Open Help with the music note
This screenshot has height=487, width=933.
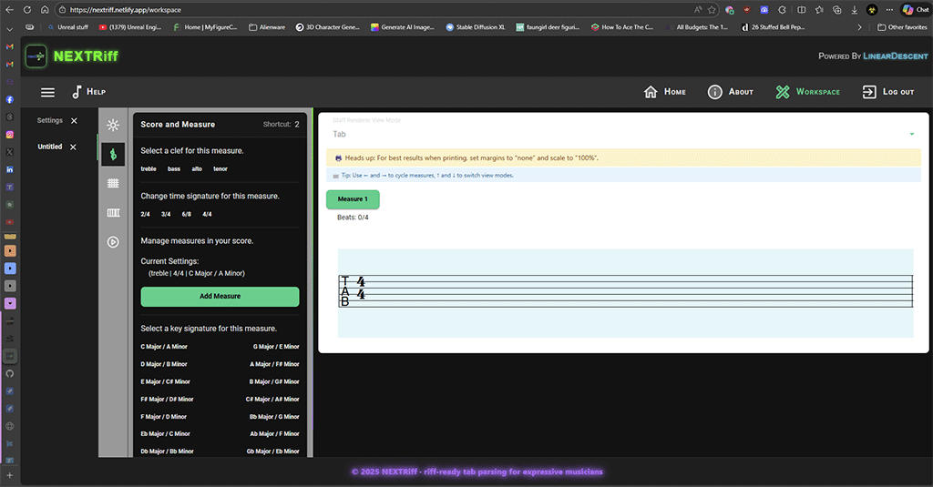[88, 92]
